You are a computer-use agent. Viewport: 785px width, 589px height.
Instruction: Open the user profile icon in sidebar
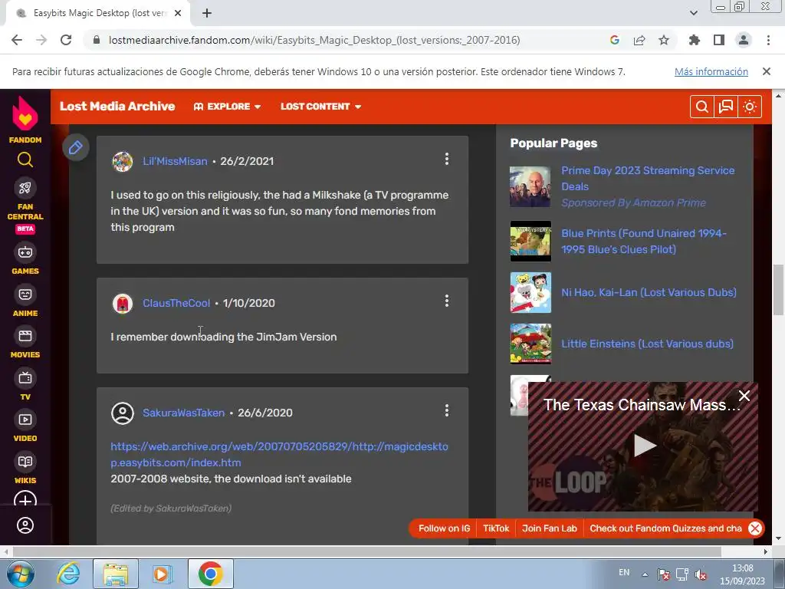coord(25,525)
